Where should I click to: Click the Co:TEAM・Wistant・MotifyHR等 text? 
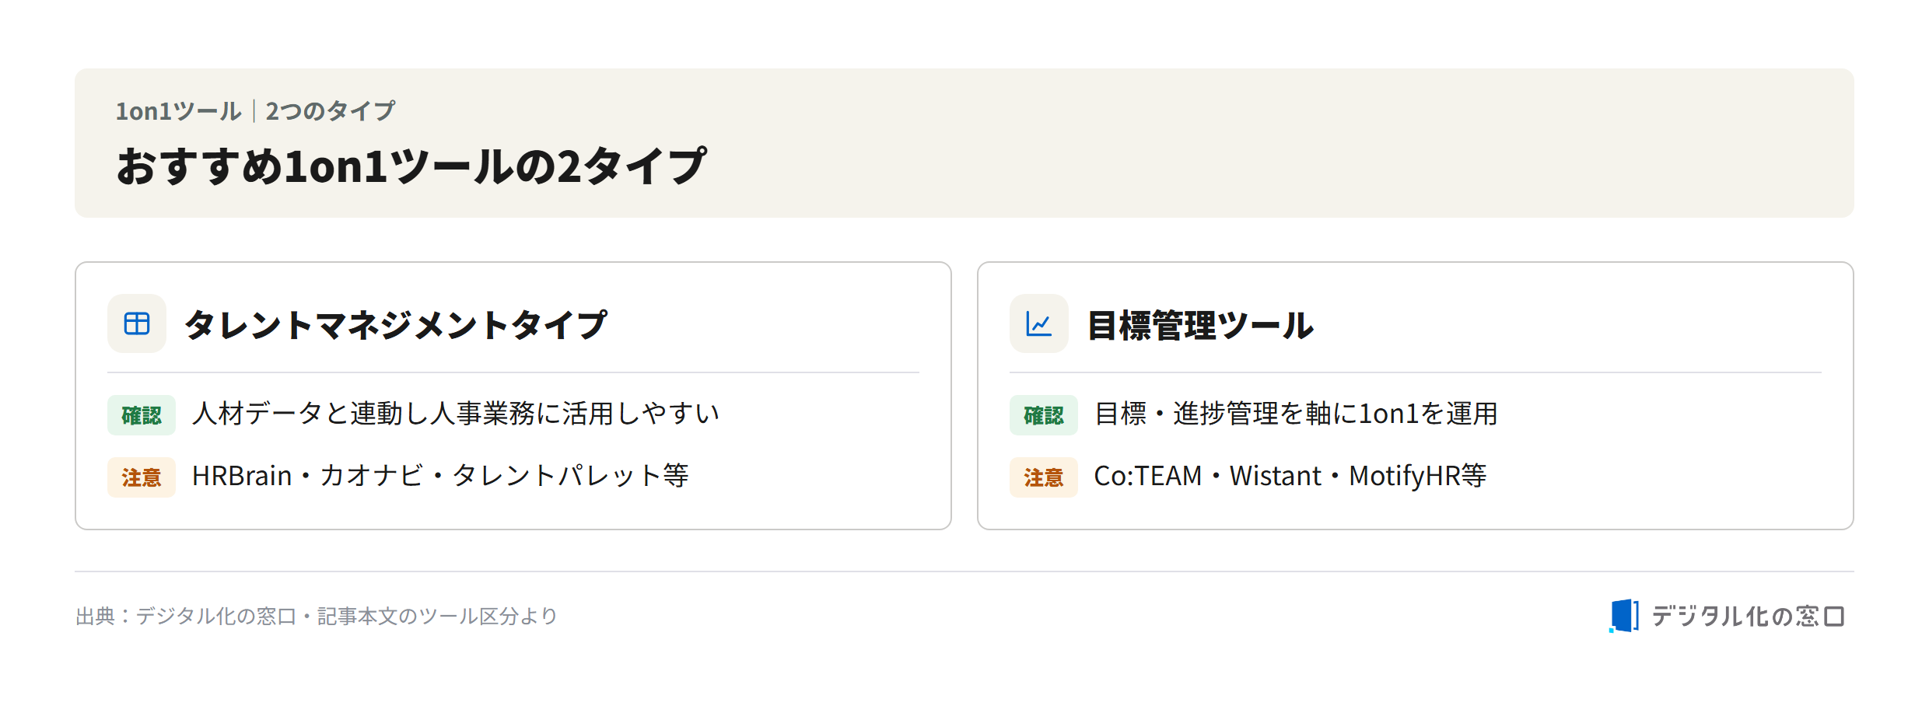pos(1290,476)
